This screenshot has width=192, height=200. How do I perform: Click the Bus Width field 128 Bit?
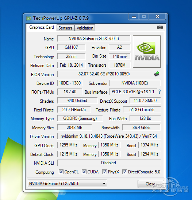coord(145,118)
